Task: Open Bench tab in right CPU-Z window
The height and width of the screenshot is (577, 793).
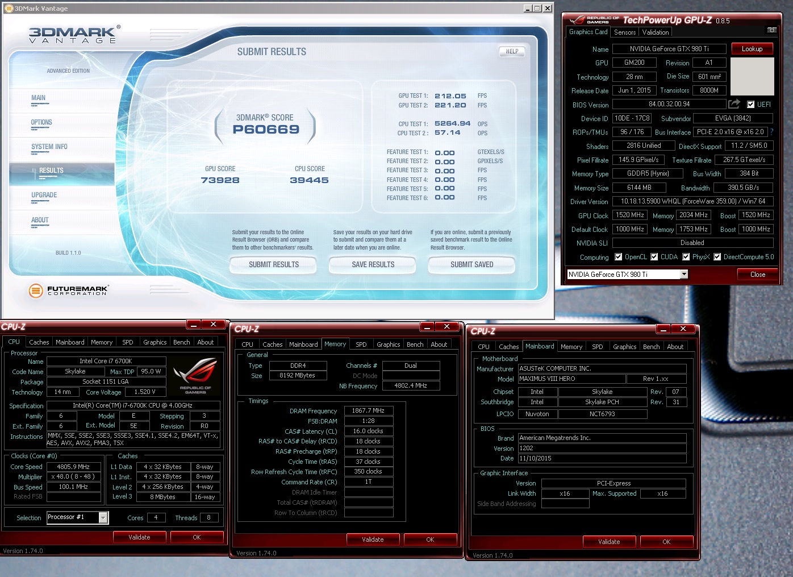Action: pyautogui.click(x=652, y=347)
